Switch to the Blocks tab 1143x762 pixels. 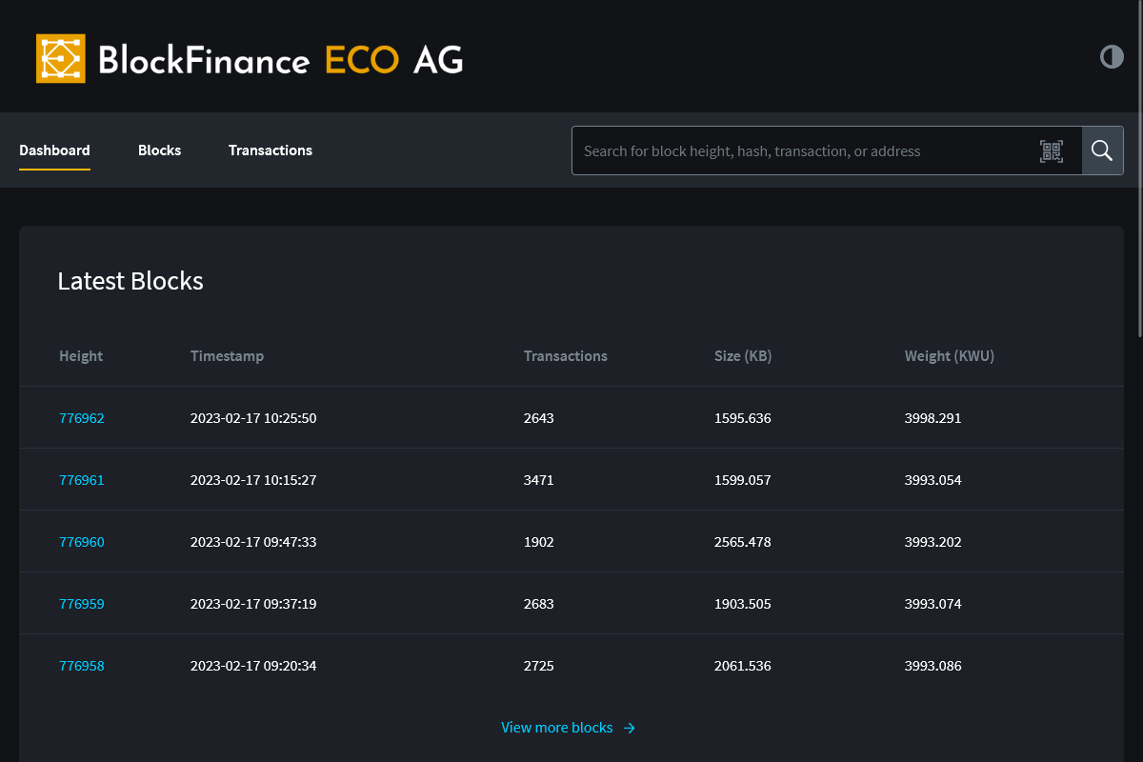pyautogui.click(x=159, y=150)
